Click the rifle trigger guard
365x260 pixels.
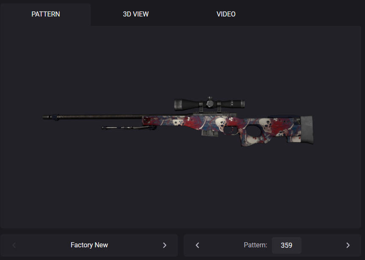pos(231,131)
